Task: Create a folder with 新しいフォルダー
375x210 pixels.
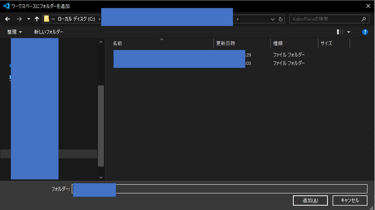Action: click(48, 32)
